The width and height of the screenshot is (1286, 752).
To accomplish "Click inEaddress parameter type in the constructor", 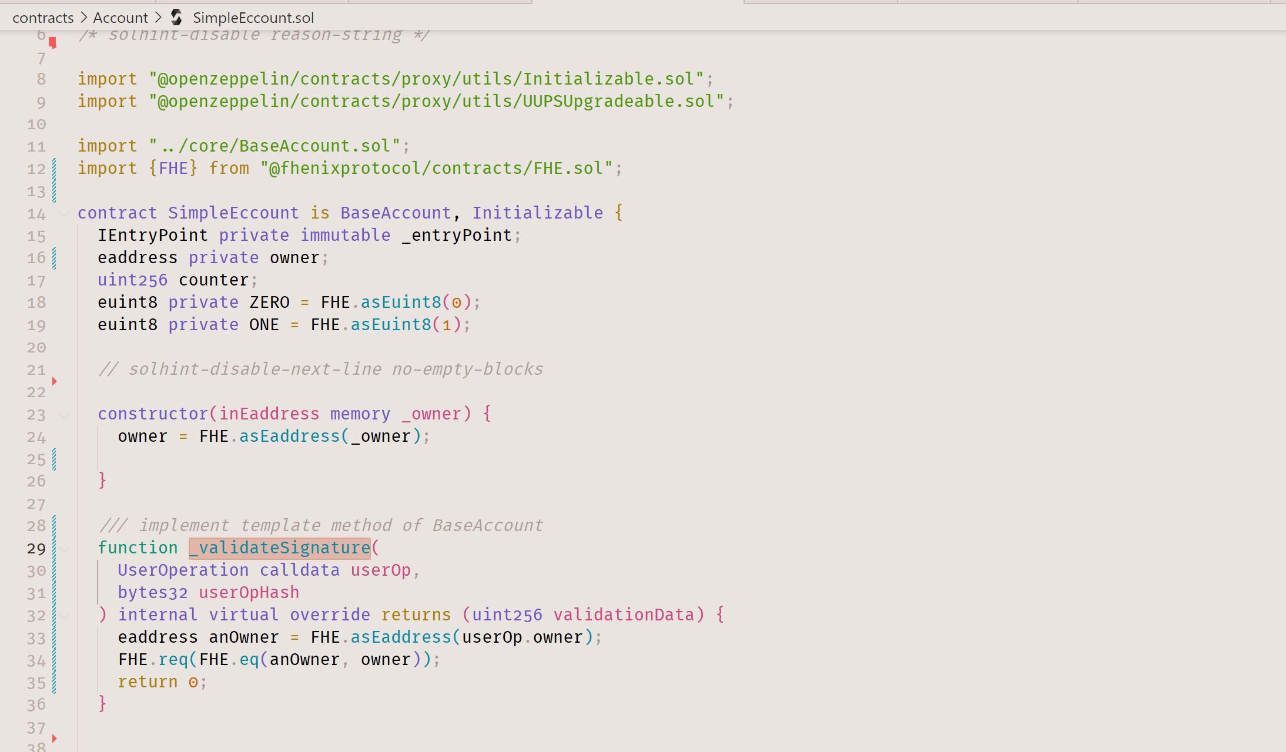I will pos(269,414).
